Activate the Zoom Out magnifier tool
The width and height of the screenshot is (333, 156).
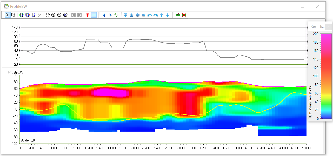pos(59,15)
